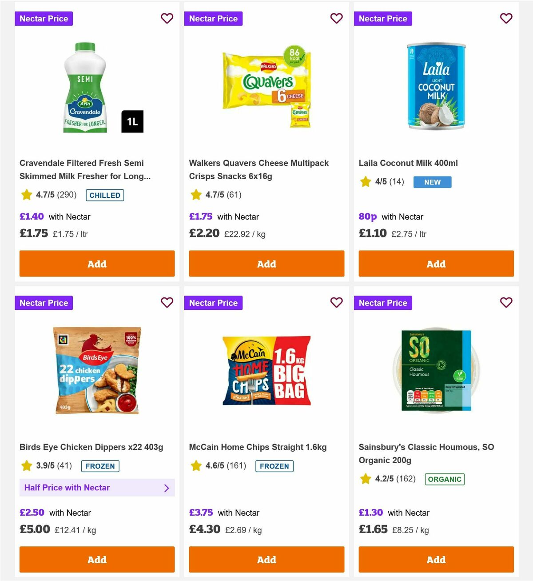
Task: Toggle the Nectar Price badge on Cravendale milk
Action: click(44, 18)
